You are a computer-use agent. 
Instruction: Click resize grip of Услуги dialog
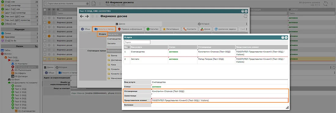pos(287,108)
